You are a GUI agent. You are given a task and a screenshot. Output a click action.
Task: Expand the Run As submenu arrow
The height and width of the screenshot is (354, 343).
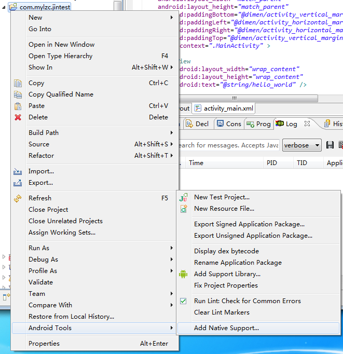[172, 248]
